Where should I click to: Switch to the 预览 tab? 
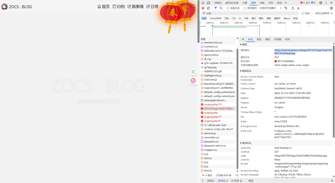point(259,39)
